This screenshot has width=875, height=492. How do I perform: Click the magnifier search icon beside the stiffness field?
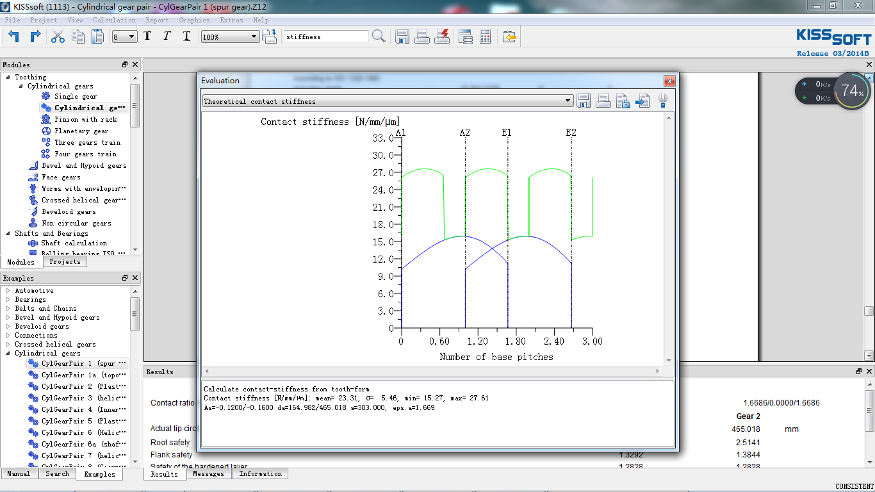click(379, 37)
